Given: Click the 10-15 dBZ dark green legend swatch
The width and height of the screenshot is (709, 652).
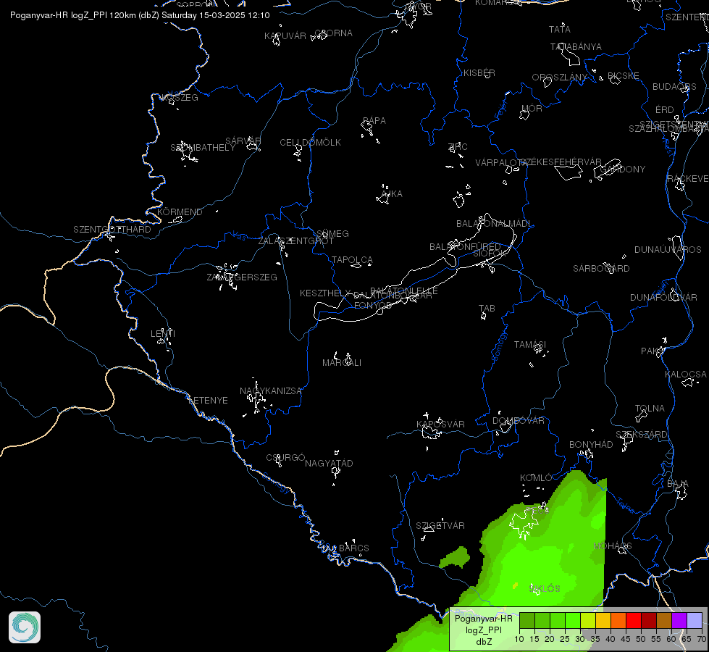Looking at the screenshot, I should (x=527, y=621).
